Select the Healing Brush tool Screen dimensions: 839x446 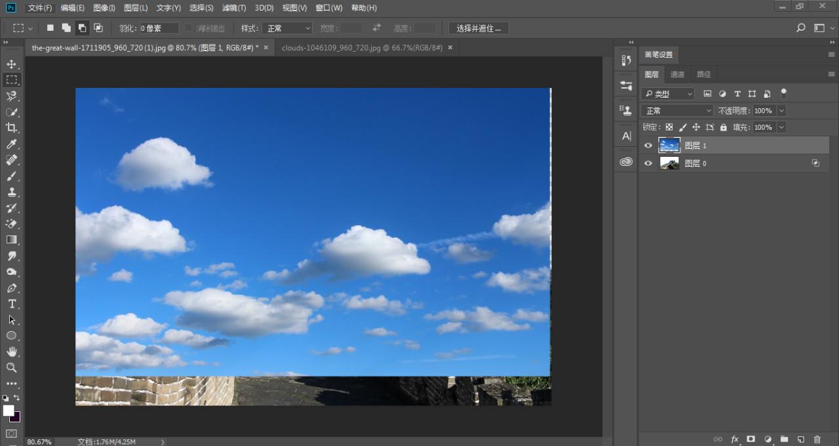(x=11, y=160)
